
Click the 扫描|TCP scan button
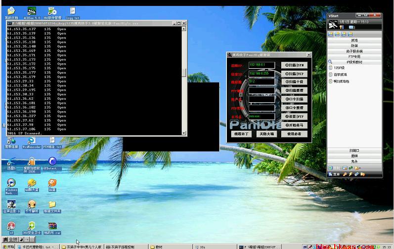point(295,74)
